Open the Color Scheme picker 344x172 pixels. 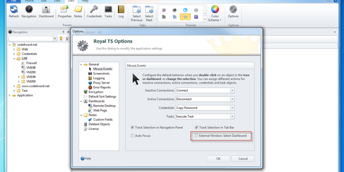(x=215, y=9)
